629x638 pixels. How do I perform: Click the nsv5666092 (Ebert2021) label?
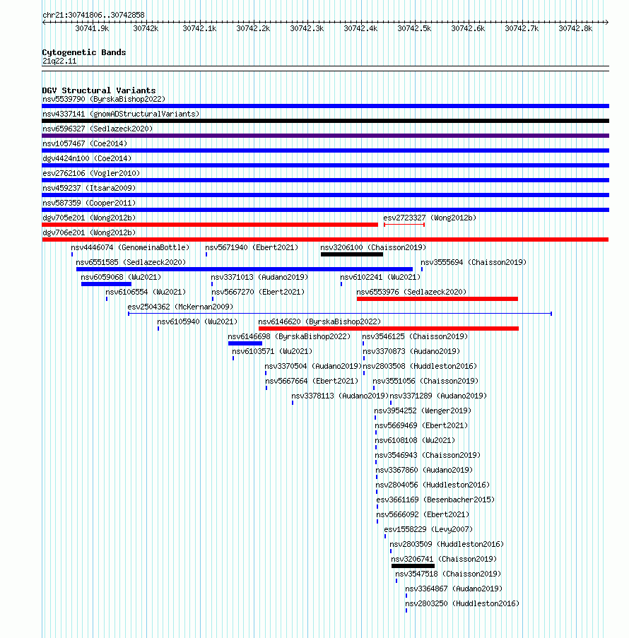(x=423, y=515)
